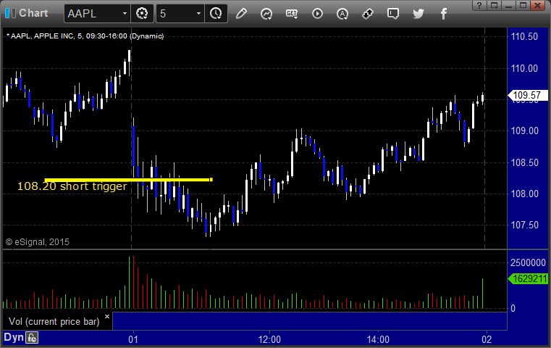Click the 02 date axis label
The width and height of the screenshot is (551, 348).
click(487, 339)
